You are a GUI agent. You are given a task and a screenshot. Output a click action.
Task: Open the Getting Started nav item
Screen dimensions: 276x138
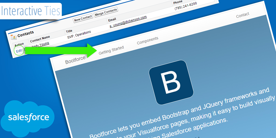click(111, 50)
